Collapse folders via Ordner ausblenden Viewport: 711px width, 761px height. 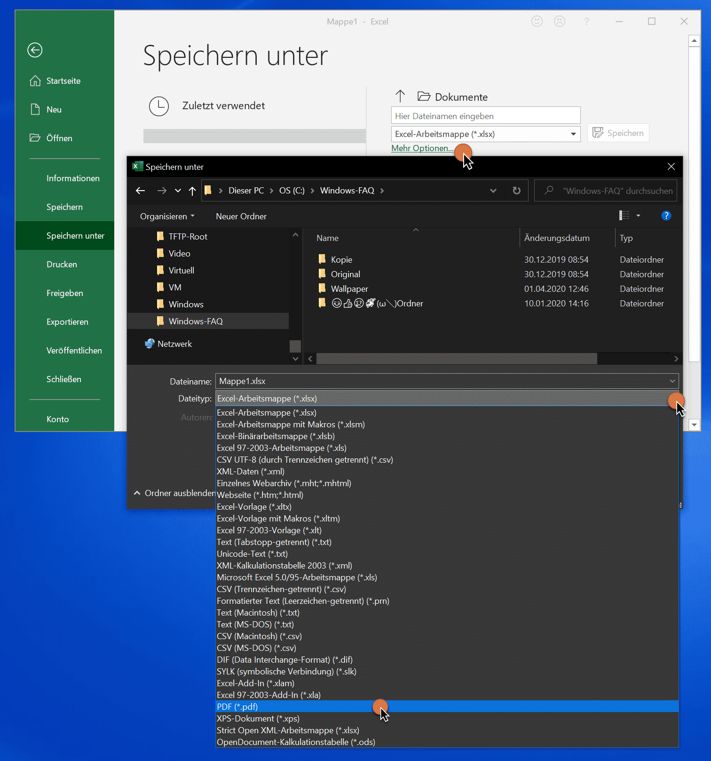pyautogui.click(x=174, y=493)
